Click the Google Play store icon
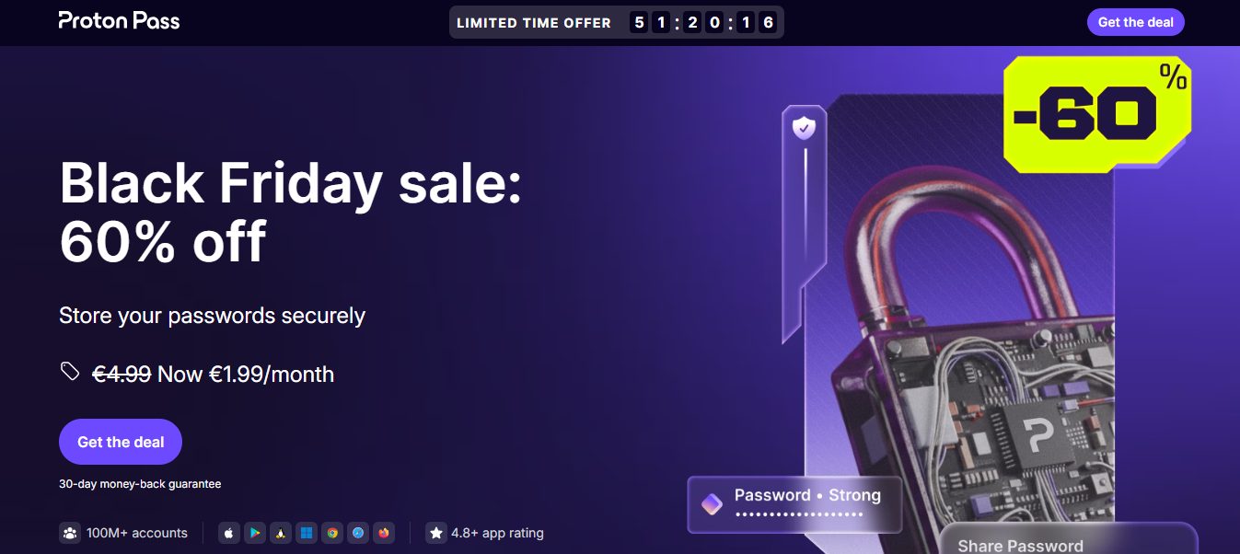The width and height of the screenshot is (1240, 554). (254, 533)
